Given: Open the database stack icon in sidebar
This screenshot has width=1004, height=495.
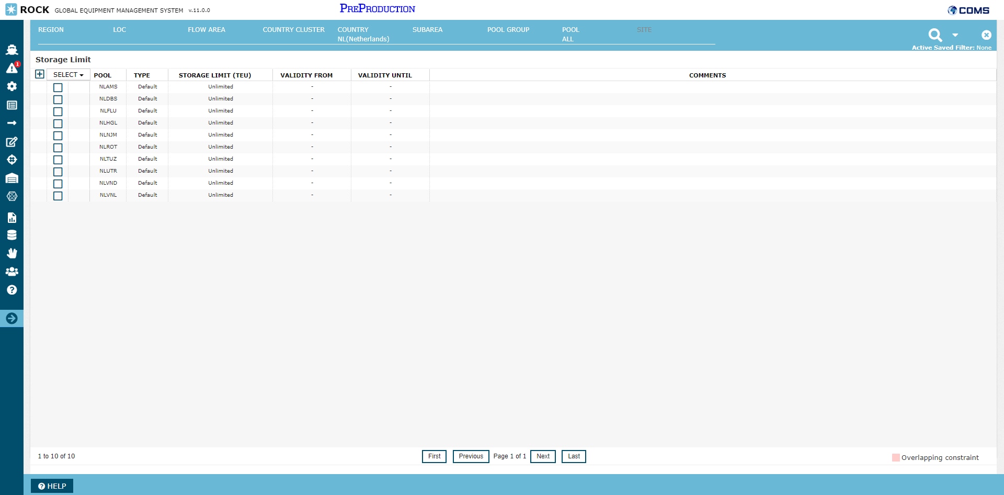Looking at the screenshot, I should click(12, 235).
